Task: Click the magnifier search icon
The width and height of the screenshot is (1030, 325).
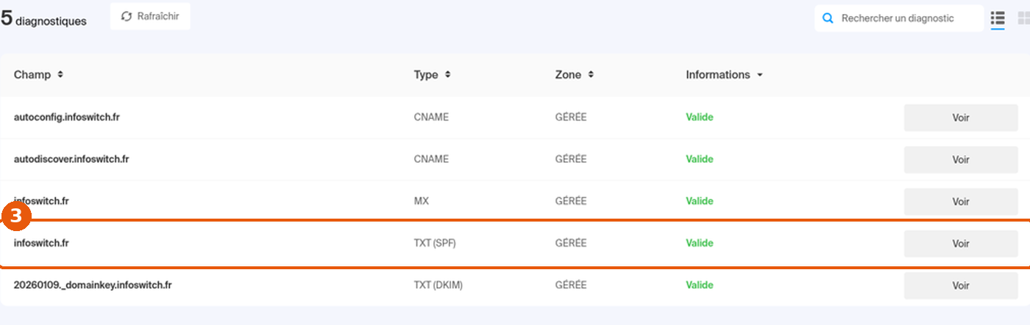Action: coord(828,18)
